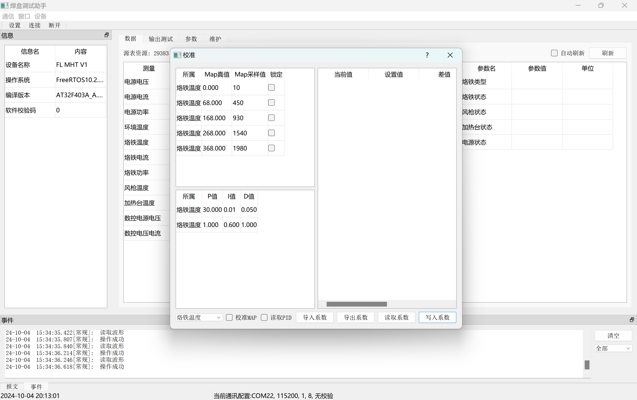Click the 校准 dialog title icon
This screenshot has width=637, height=400.
coord(177,55)
